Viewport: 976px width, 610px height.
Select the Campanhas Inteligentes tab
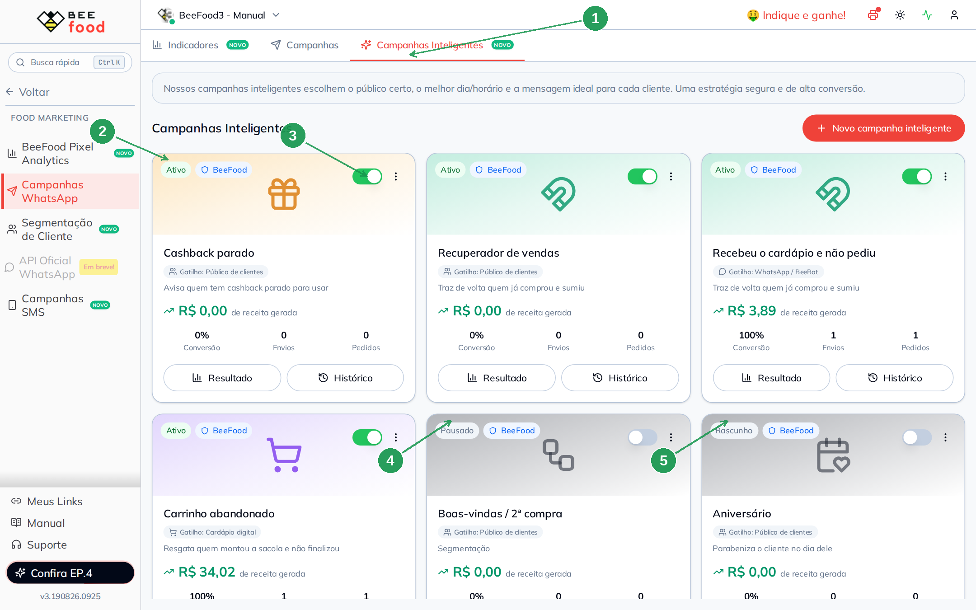437,45
